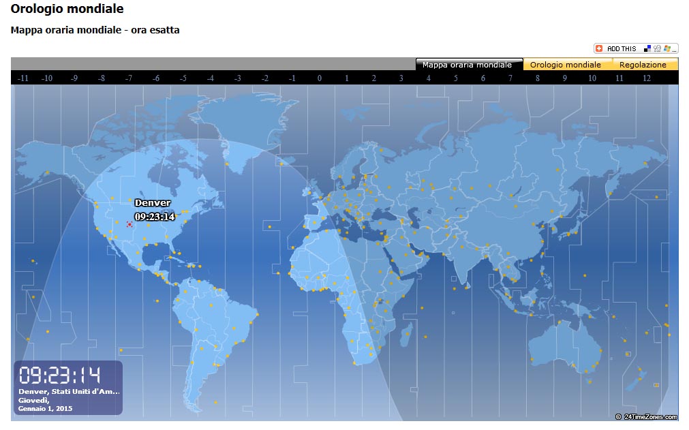Click the digital clock display 09:23:14
Screen dimensions: 689x430
(59, 375)
